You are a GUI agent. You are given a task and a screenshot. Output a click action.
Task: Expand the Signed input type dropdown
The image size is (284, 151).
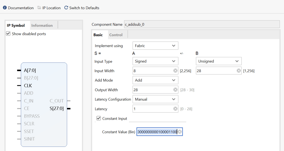[x=155, y=61]
